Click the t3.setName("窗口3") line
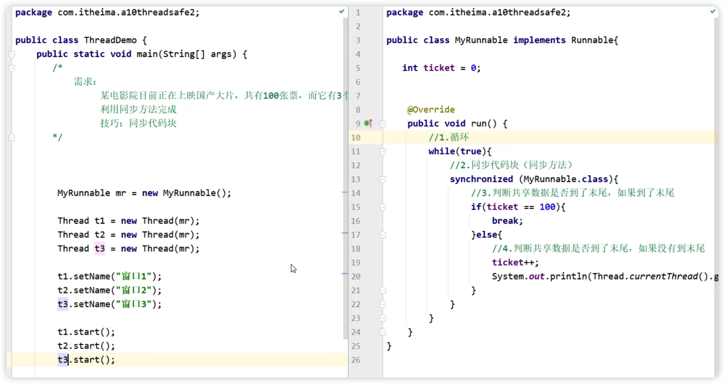Viewport: 725px width, 384px height. coord(109,304)
